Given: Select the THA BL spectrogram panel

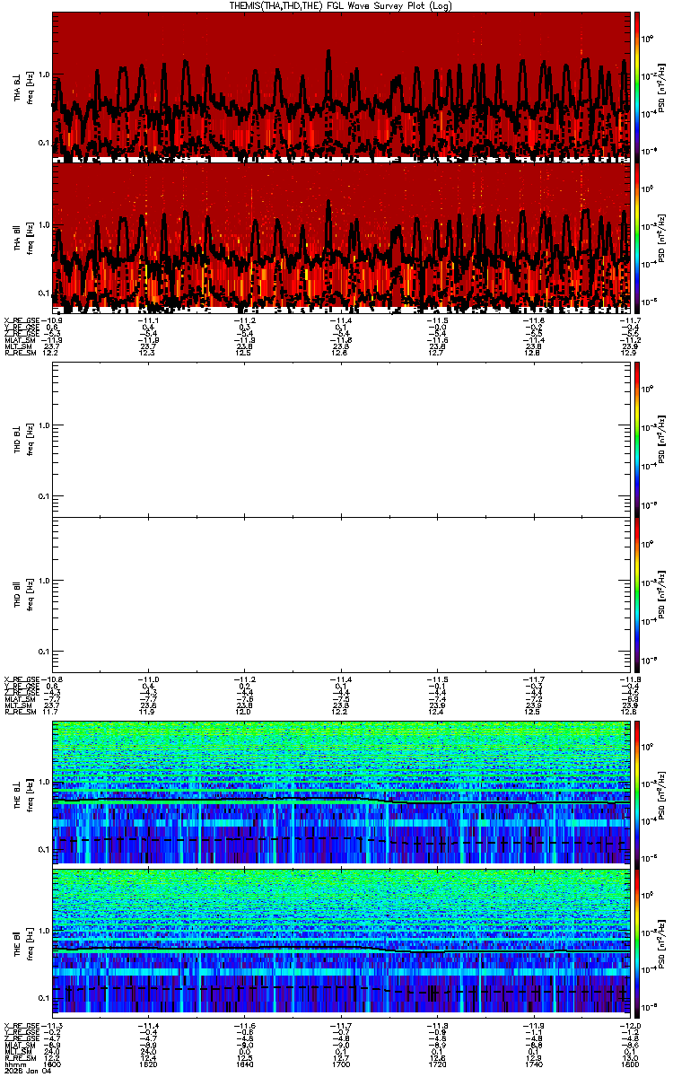Looking at the screenshot, I should (x=341, y=87).
